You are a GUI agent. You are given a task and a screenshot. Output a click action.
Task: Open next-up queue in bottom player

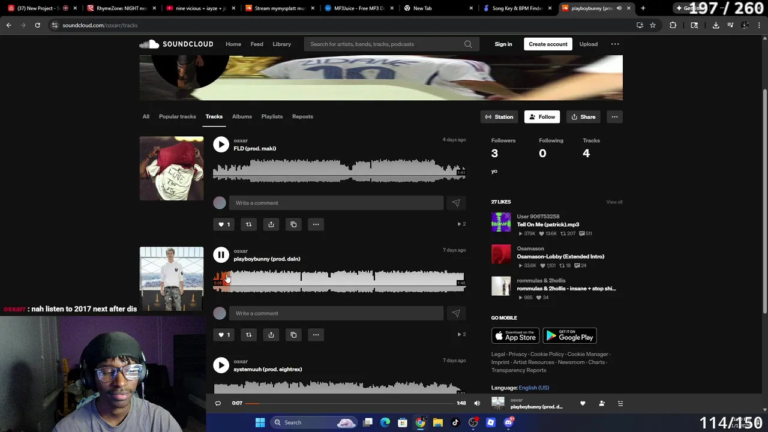[x=620, y=403]
